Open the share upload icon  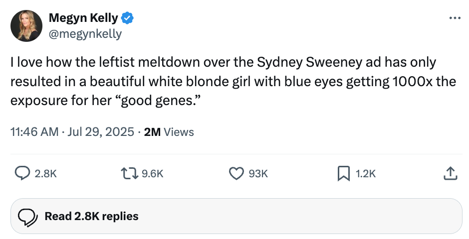click(450, 173)
